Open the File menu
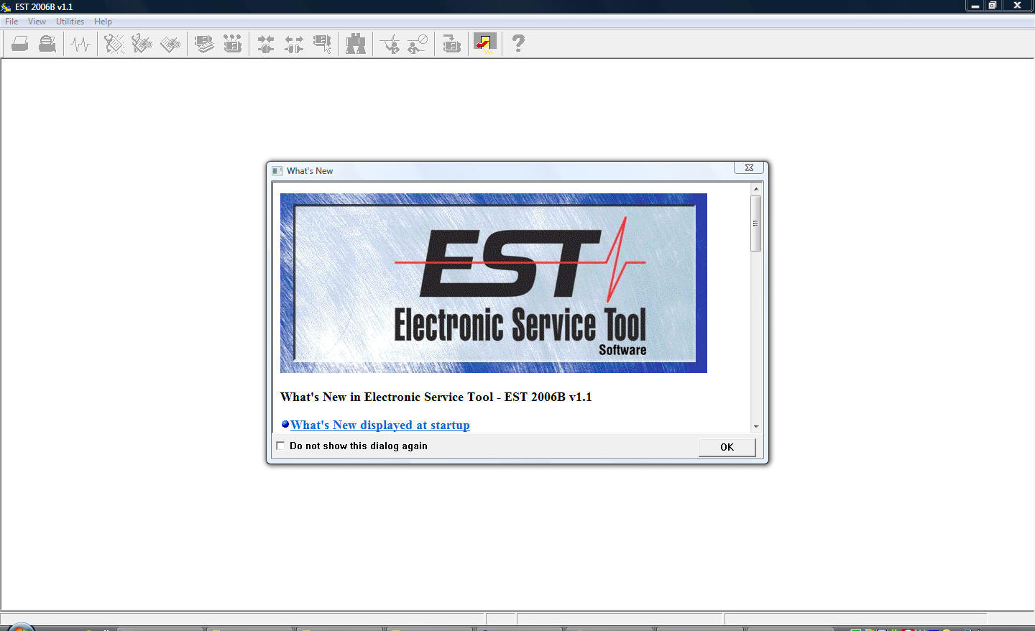1035x631 pixels. (11, 22)
